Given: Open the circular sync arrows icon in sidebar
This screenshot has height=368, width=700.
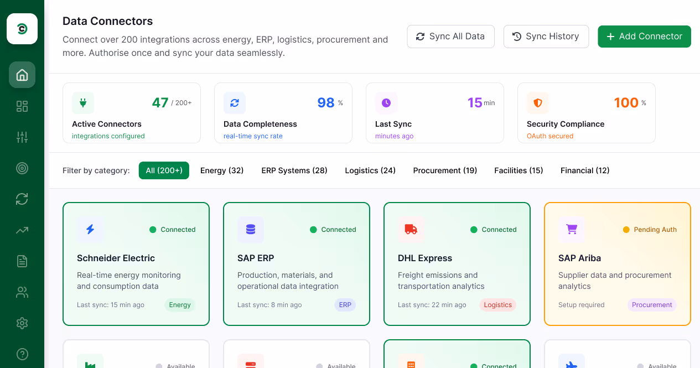Looking at the screenshot, I should point(22,199).
